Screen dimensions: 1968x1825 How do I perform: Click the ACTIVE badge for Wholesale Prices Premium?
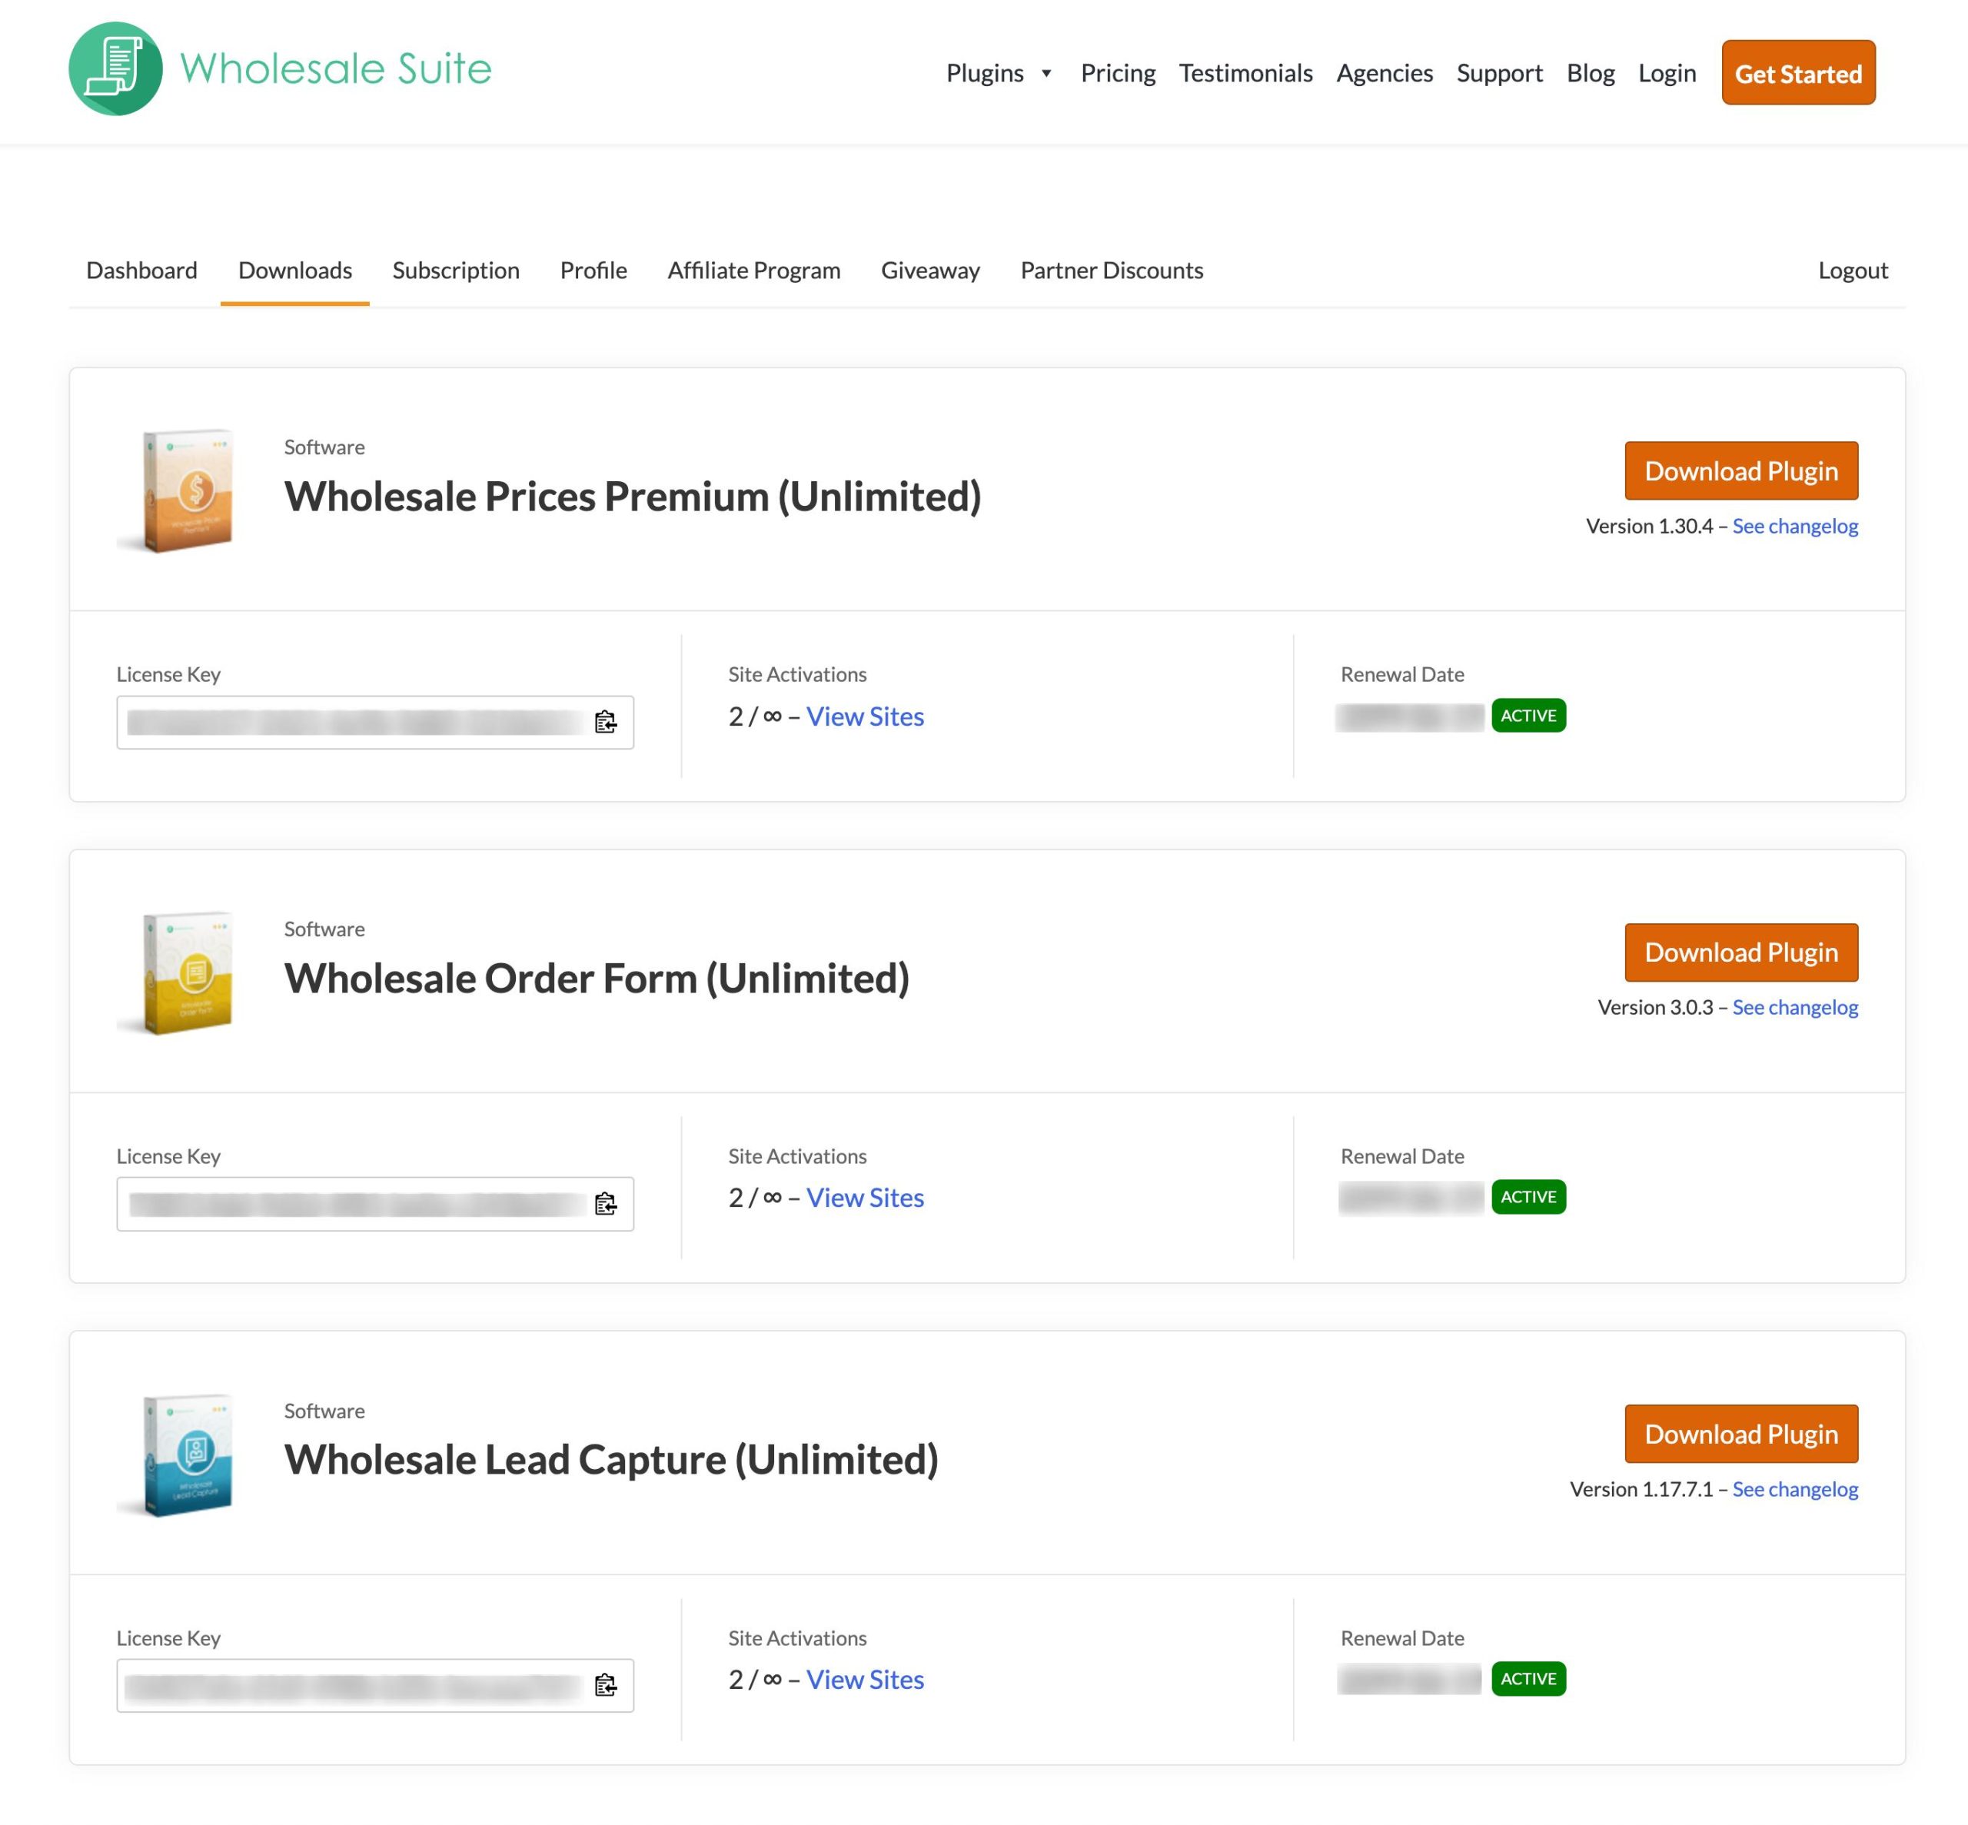tap(1528, 716)
